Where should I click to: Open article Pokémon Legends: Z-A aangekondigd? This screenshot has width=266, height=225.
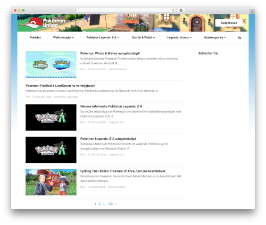coord(108,139)
